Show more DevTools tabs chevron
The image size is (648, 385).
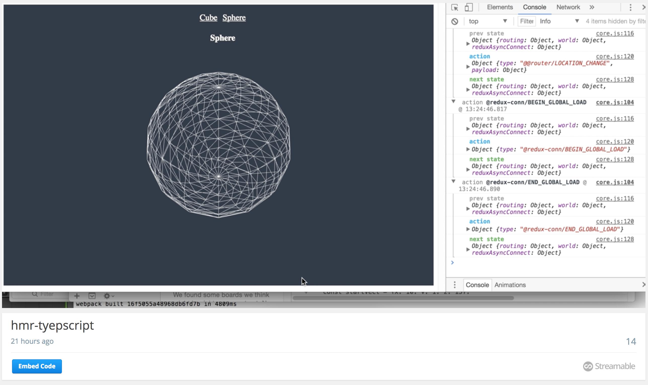tap(592, 8)
